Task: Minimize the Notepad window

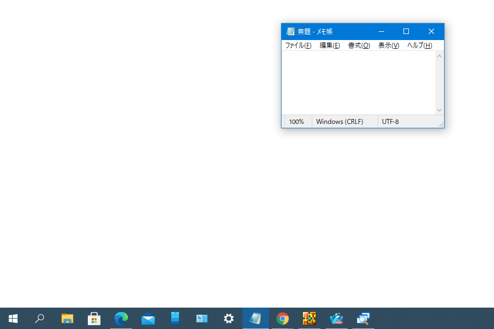Action: point(381,31)
